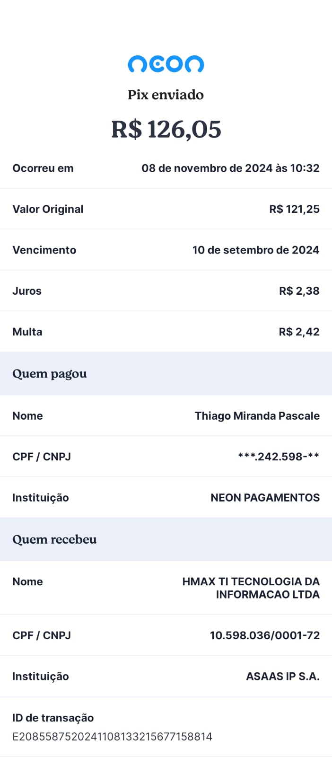Click the masked CPF ***.242.598-**
332x757 pixels.
tap(279, 457)
